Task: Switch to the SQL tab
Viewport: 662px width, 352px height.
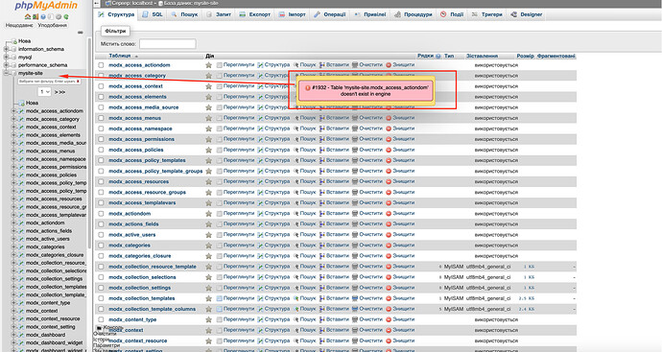Action: pyautogui.click(x=153, y=14)
